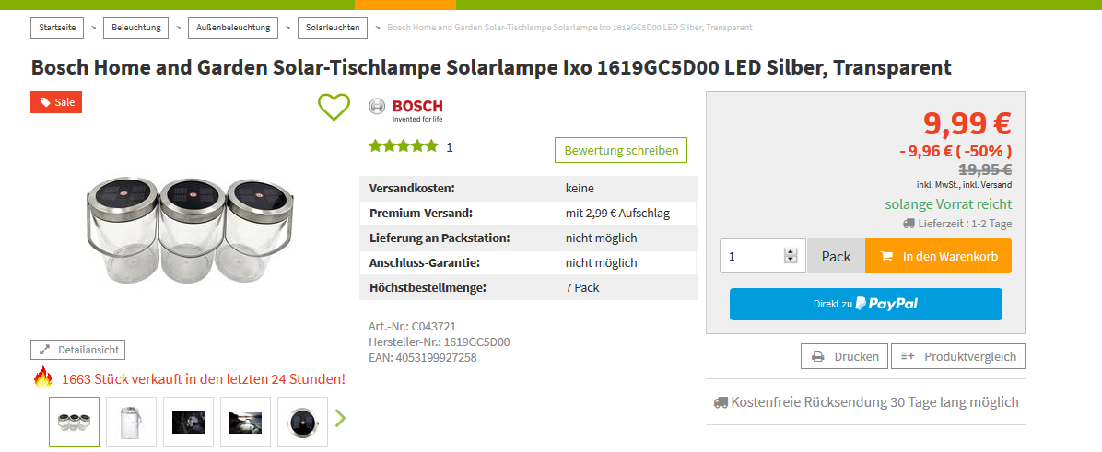Screen dimensions: 1102x452
Task: Open Detailansicht enlarged image view
Action: point(77,350)
